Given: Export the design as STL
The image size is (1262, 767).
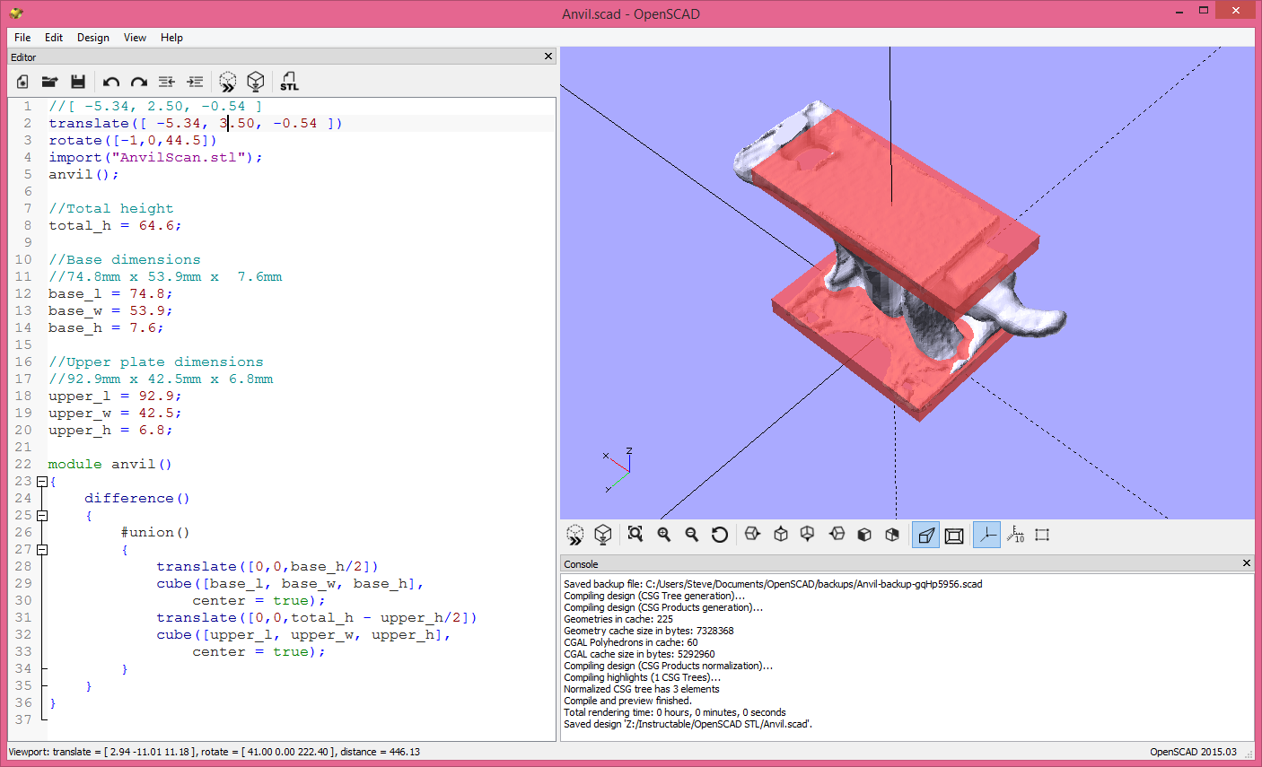Looking at the screenshot, I should pyautogui.click(x=289, y=82).
